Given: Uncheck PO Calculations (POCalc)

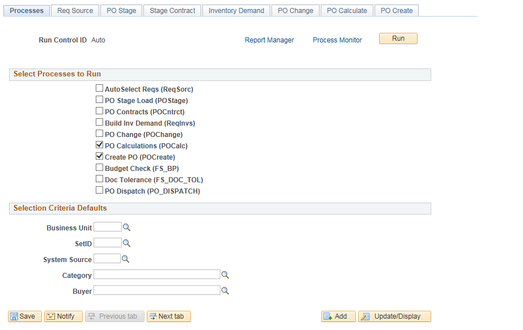Looking at the screenshot, I should point(99,145).
